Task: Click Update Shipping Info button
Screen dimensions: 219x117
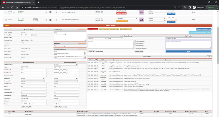Action: pos(60,107)
